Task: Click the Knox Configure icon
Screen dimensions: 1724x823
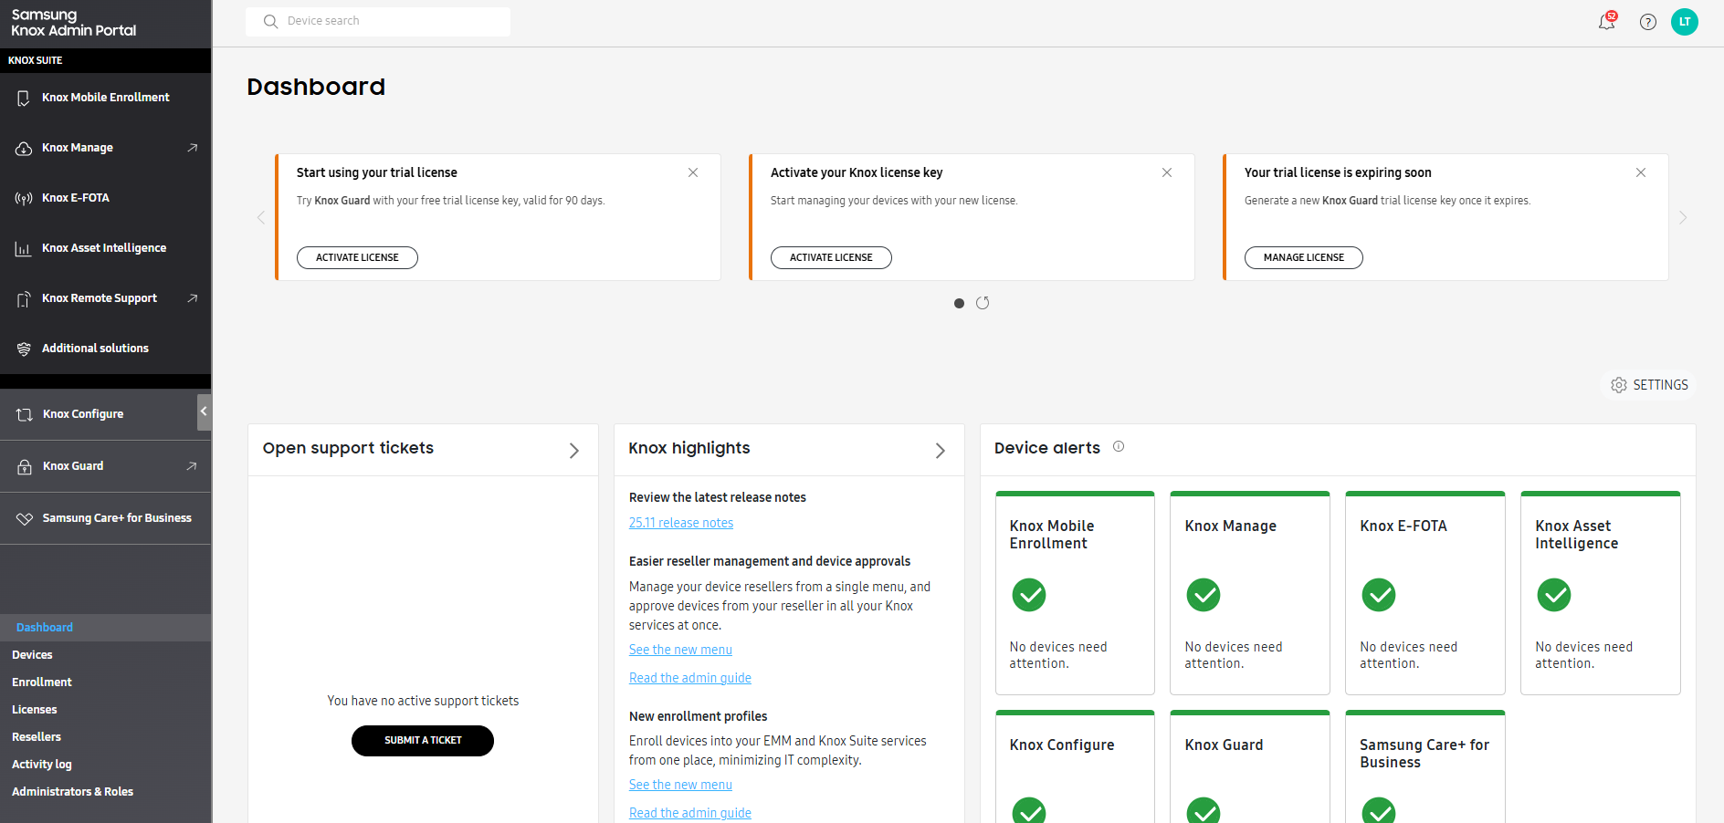Action: (x=25, y=414)
